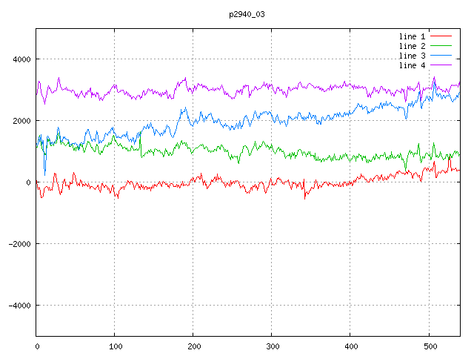Click the -2000 label on the y-axis
Viewport: 474px width, 356px height.
(x=19, y=244)
